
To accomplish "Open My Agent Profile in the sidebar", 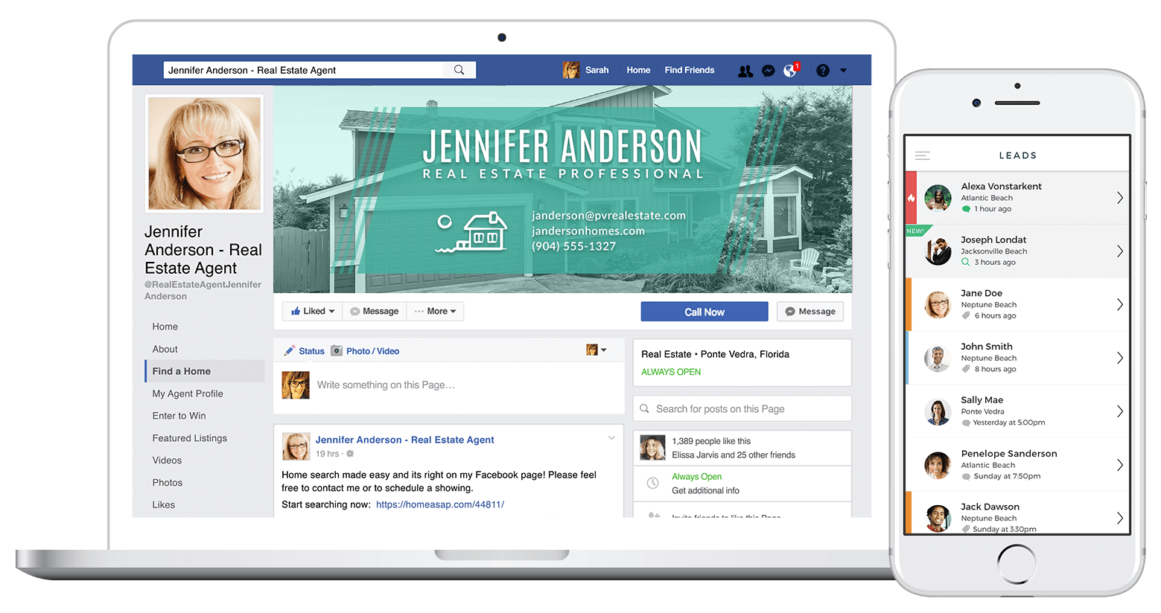I will click(x=188, y=394).
